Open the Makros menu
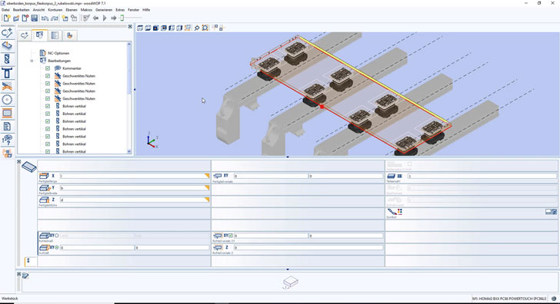Viewport: 560px width, 304px height. [86, 10]
